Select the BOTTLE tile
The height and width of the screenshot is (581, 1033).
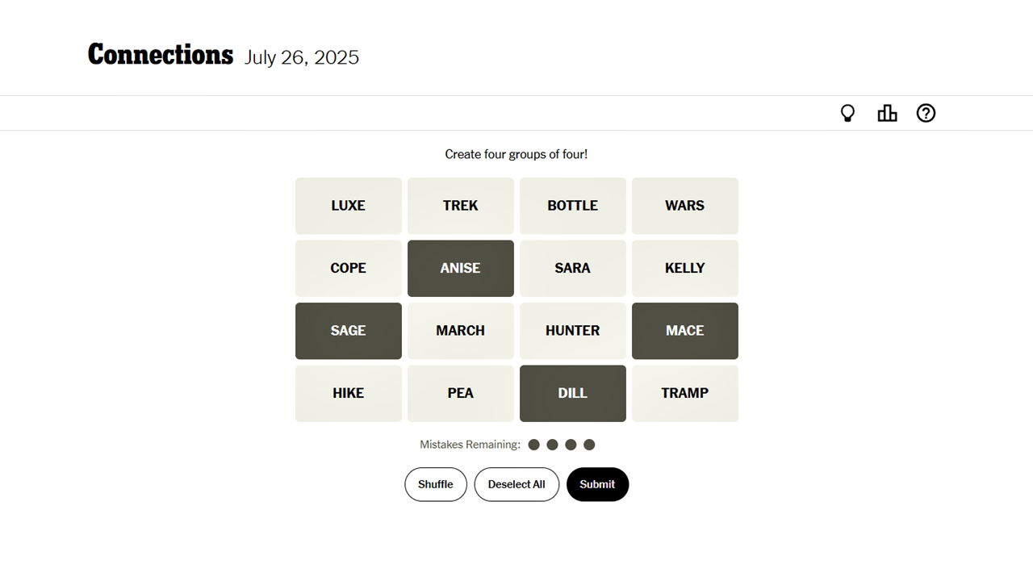(572, 206)
